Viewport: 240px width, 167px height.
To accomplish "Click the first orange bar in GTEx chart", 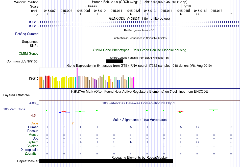I will click(x=40, y=82).
